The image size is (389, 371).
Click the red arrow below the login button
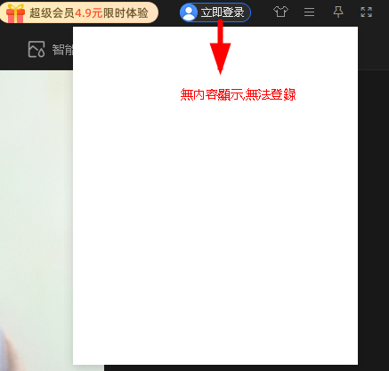click(220, 47)
